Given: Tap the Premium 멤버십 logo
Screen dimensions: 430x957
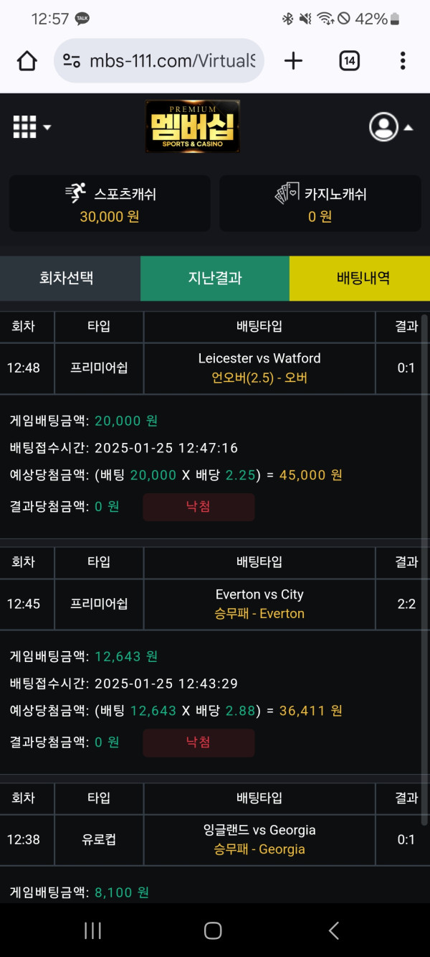Looking at the screenshot, I should pyautogui.click(x=192, y=126).
